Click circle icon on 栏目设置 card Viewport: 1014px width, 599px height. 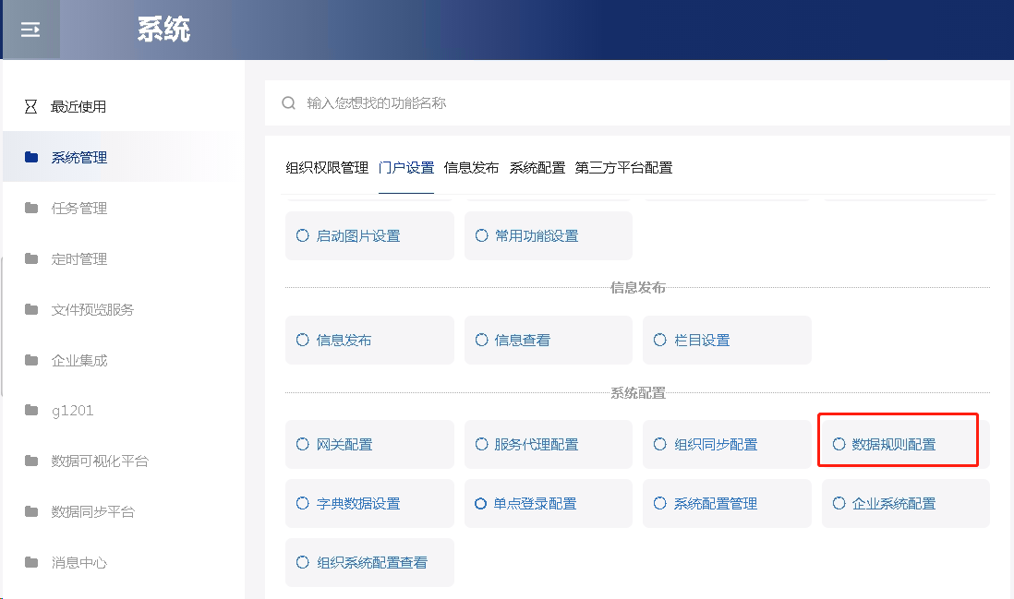(x=659, y=340)
